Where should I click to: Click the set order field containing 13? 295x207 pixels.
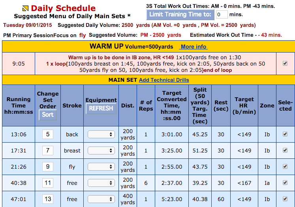pyautogui.click(x=47, y=199)
